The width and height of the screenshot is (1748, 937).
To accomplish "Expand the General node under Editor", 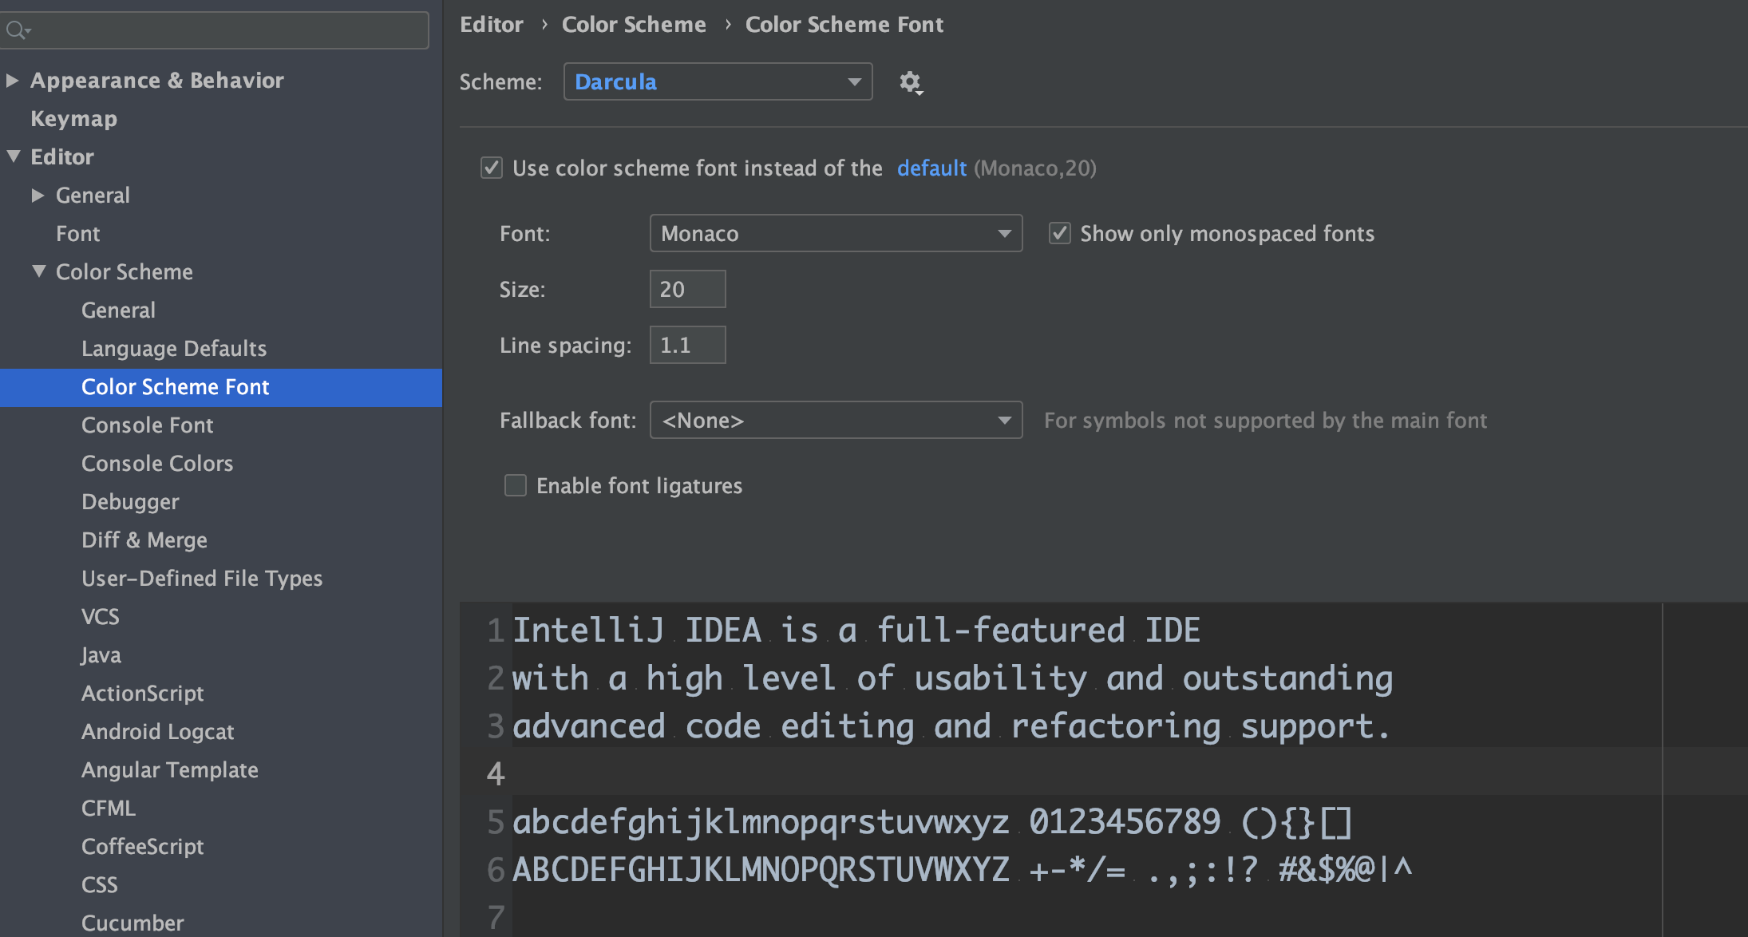I will pos(37,195).
